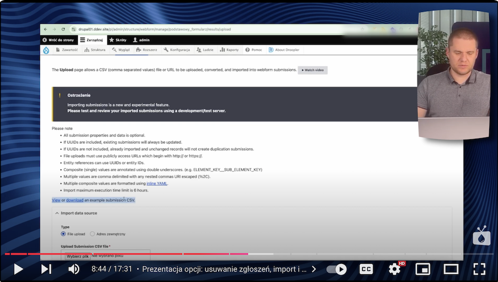Open Pomoc help tab
498x282 pixels.
tap(254, 50)
